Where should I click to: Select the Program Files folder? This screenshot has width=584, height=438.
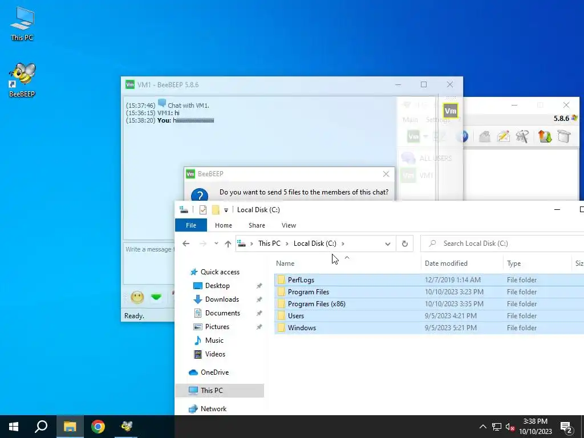pos(429,292)
